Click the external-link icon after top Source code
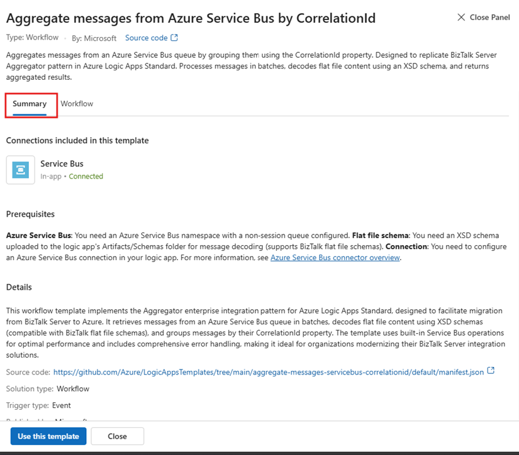Screen dimensions: 519x455 click(174, 38)
